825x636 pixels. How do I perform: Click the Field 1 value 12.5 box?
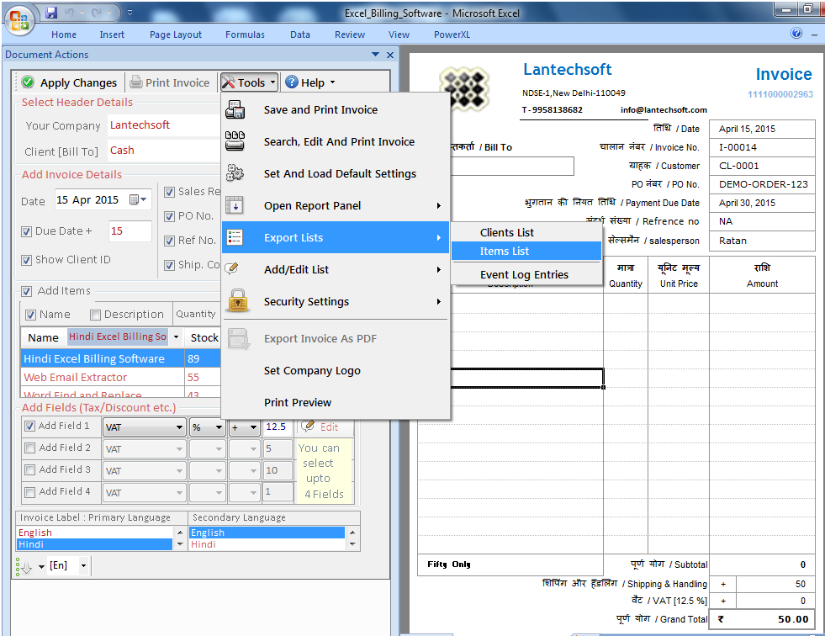tap(278, 427)
